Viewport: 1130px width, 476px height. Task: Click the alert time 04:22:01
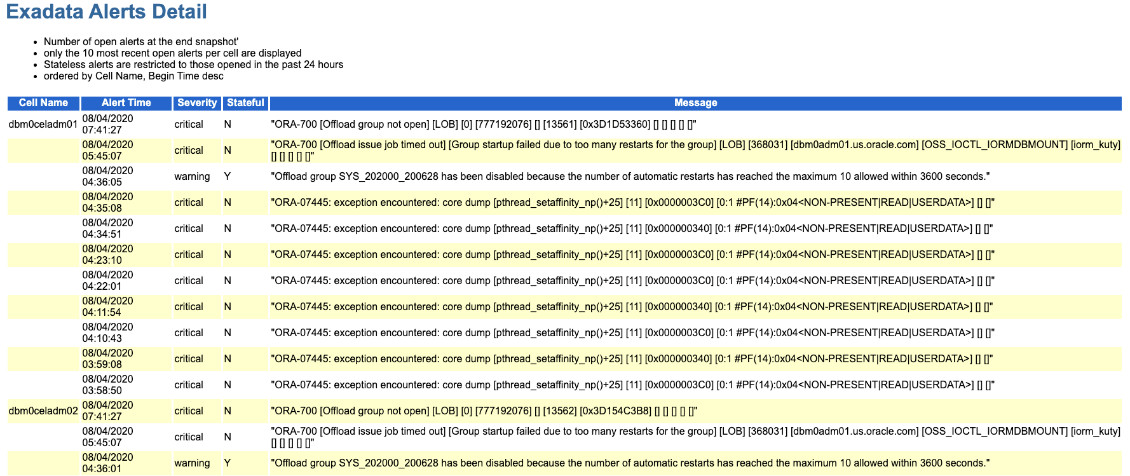point(108,281)
